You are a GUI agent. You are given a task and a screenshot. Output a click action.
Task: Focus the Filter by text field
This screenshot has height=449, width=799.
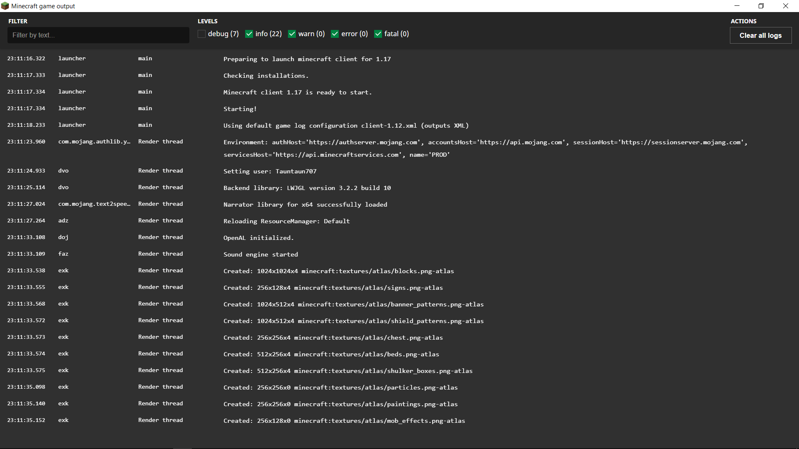click(x=98, y=35)
